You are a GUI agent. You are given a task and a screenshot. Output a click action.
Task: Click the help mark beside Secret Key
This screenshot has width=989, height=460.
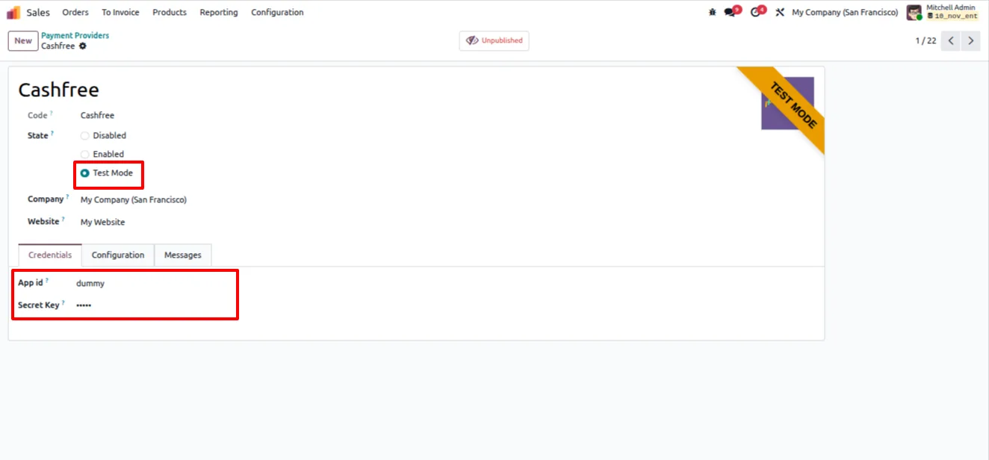click(x=63, y=302)
